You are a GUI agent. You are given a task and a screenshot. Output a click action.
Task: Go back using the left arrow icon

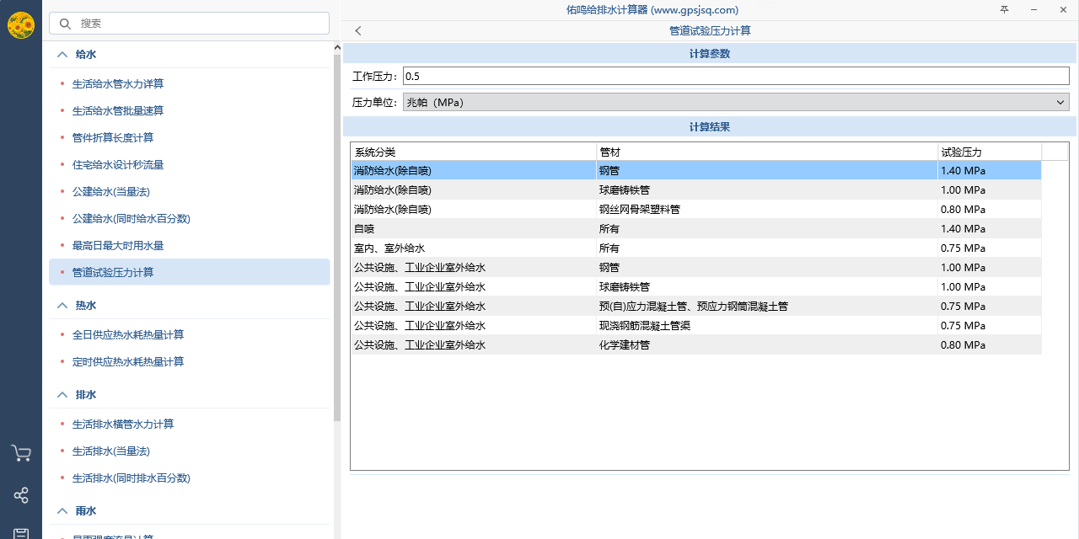click(358, 31)
